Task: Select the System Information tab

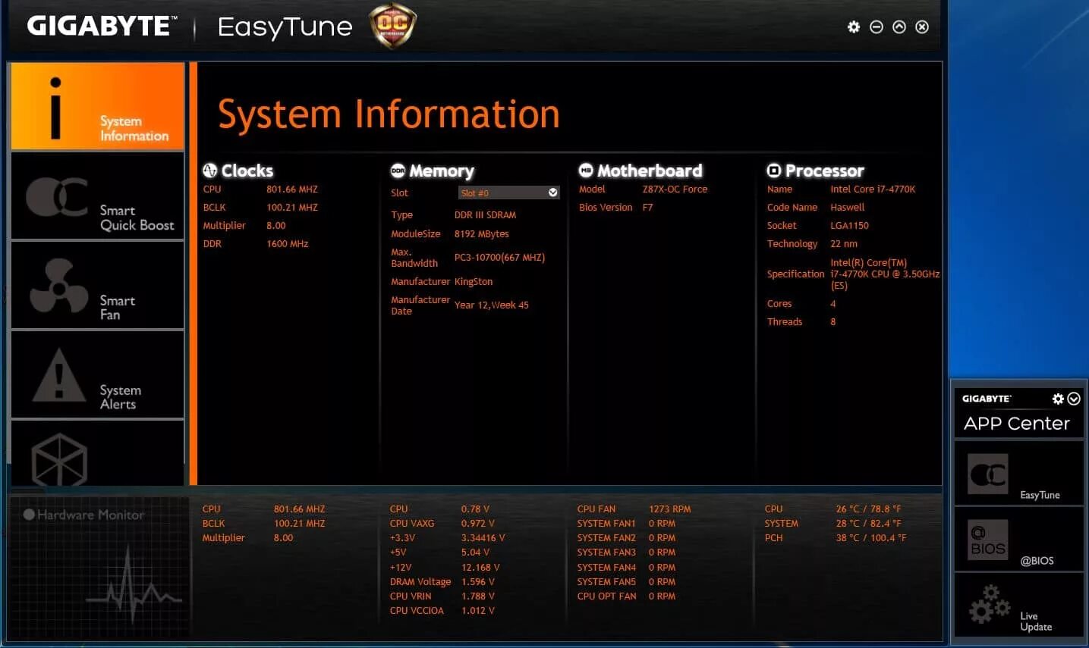Action: tap(97, 106)
